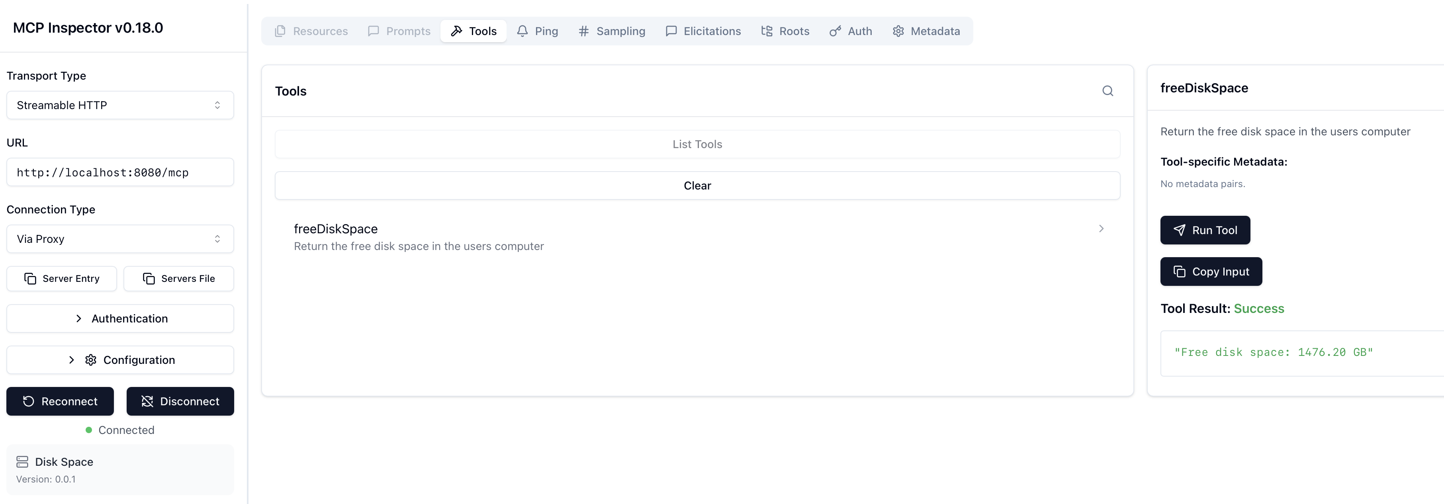Click the search icon in the Tools panel

[1107, 91]
